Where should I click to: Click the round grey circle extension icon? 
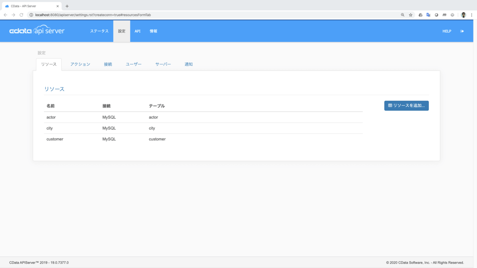point(436,15)
